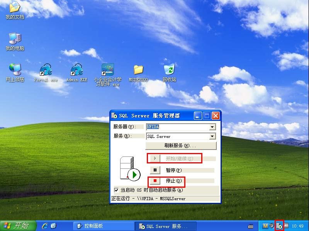
Task: Click the SQL Server tray icon
Action: tap(279, 226)
